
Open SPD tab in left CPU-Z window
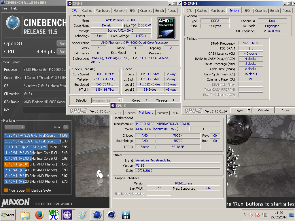click(132, 11)
